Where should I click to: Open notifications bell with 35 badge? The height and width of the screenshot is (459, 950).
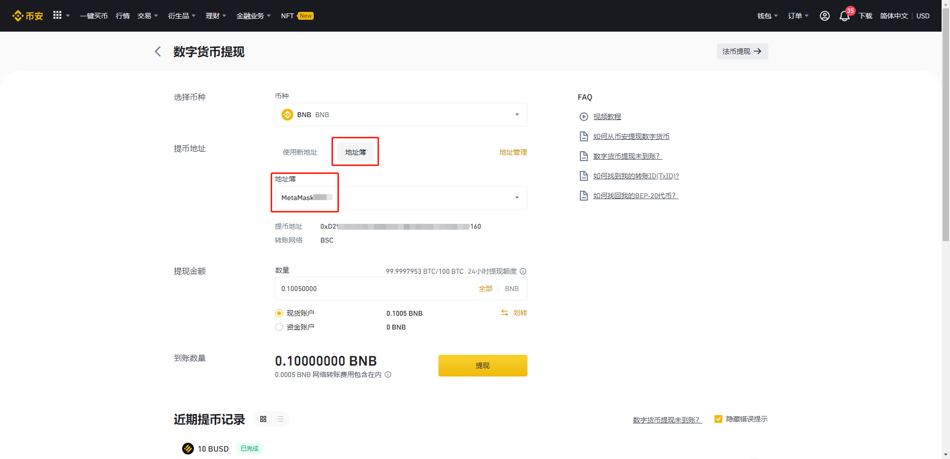(845, 16)
